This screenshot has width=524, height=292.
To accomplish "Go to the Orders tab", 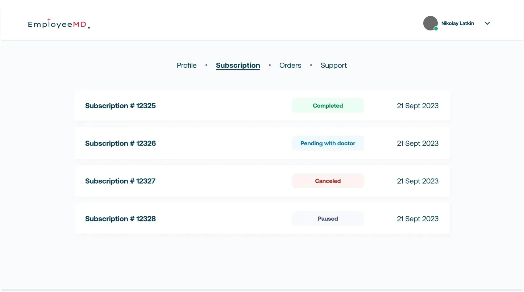I will pos(290,66).
